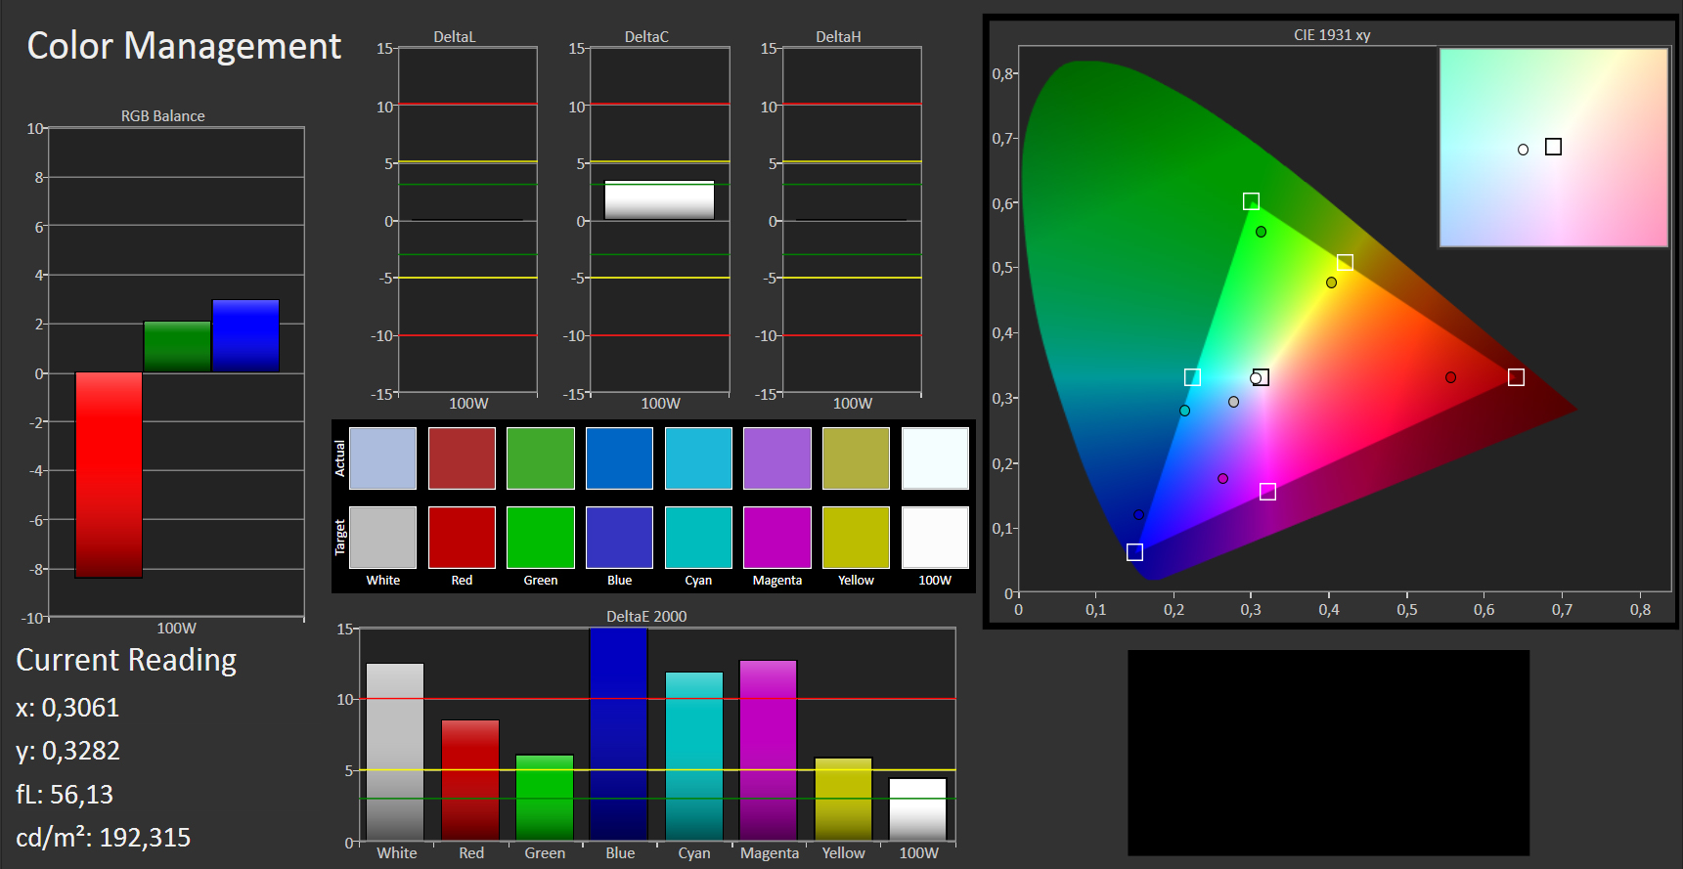Screen dimensions: 1683x869
Task: Click the Magenta bar in DeltaE 2000
Action: coord(769,751)
